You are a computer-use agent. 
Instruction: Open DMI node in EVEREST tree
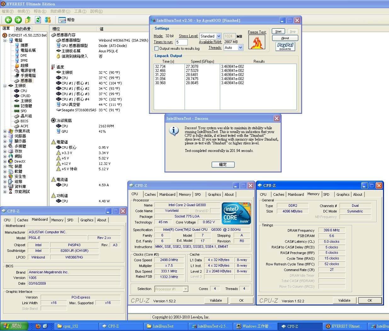click(x=24, y=55)
